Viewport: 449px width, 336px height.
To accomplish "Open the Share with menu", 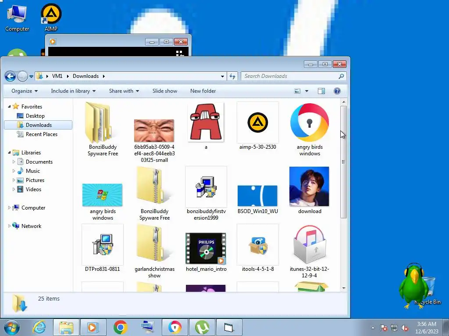I will tap(124, 91).
